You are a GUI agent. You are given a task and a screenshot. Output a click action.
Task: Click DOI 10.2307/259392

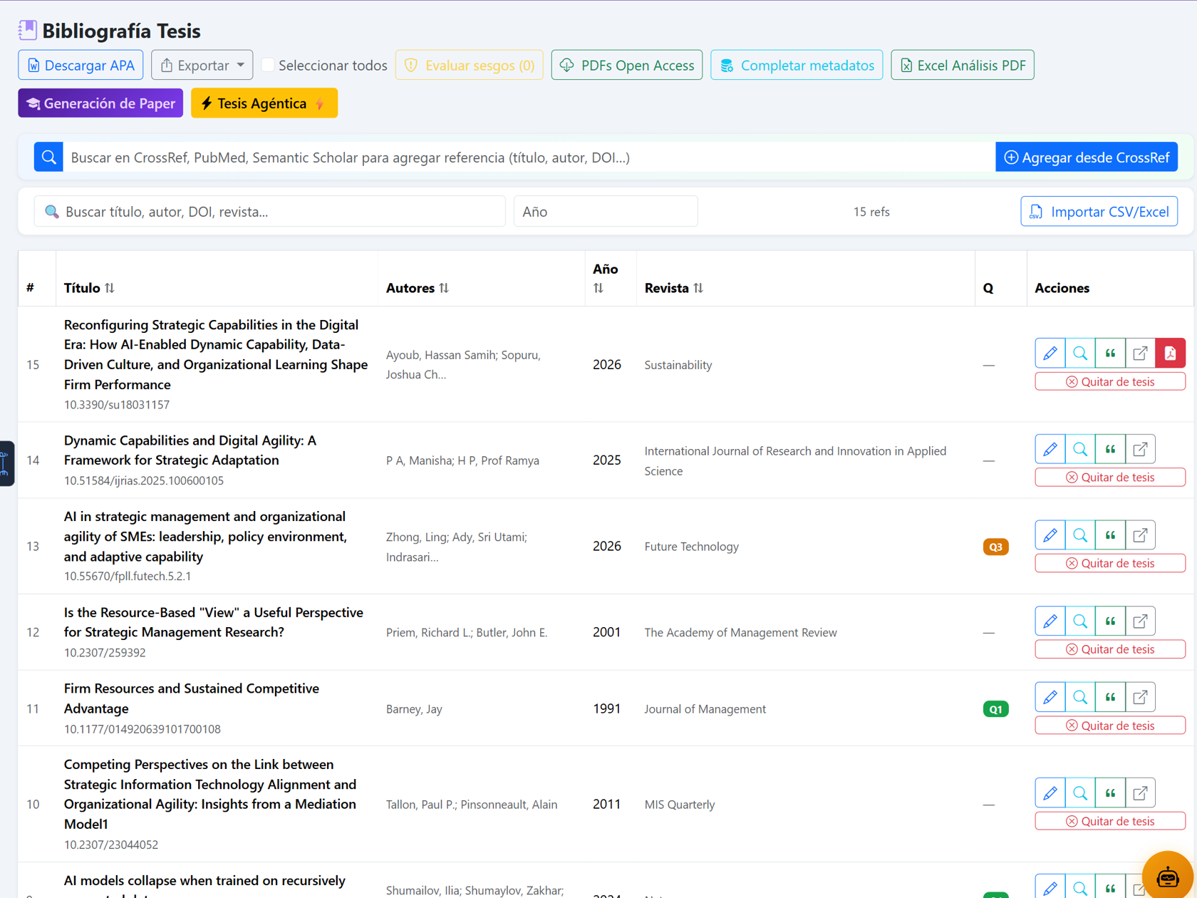105,652
